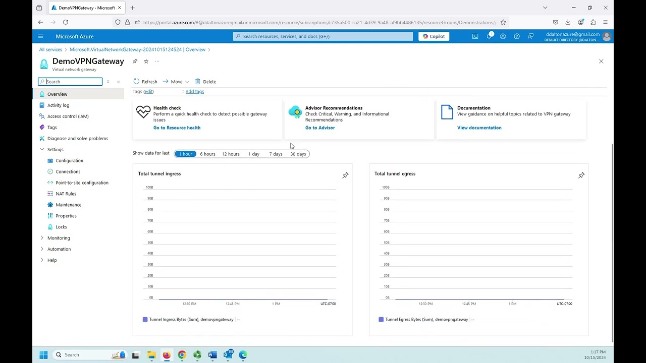646x363 pixels.
Task: Click the Tunnel Ingress Bytes legend color swatch
Action: [x=145, y=320]
